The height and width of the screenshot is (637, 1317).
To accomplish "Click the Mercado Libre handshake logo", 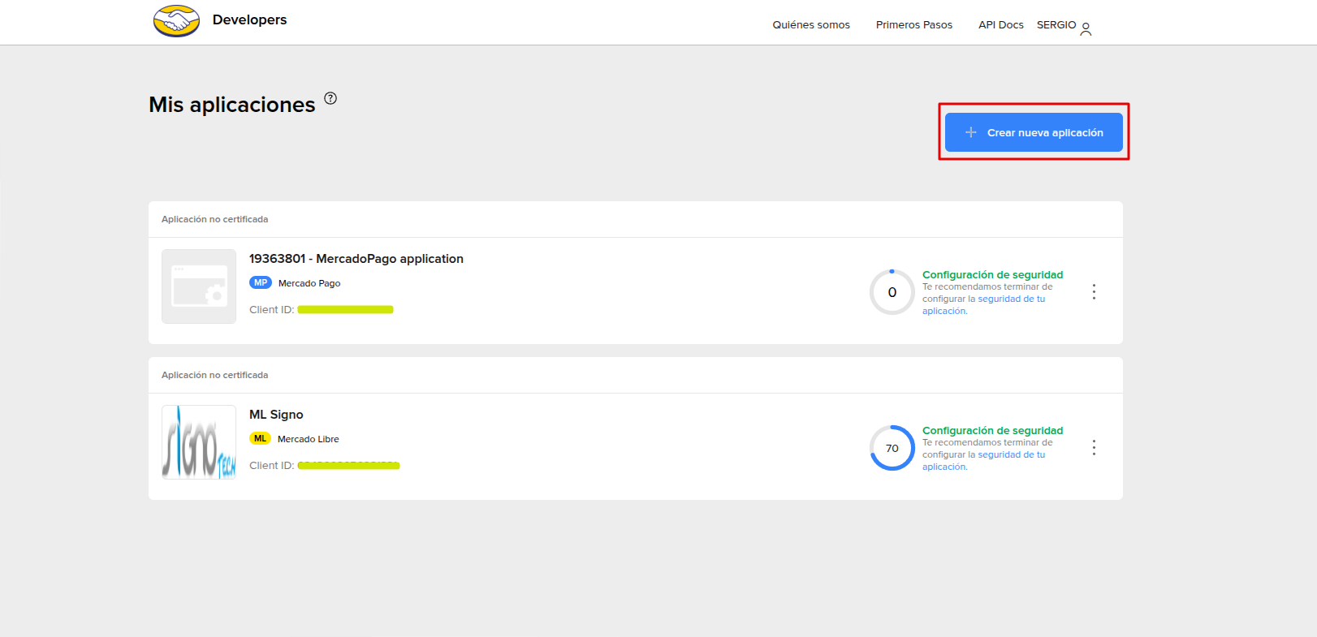I will point(176,21).
